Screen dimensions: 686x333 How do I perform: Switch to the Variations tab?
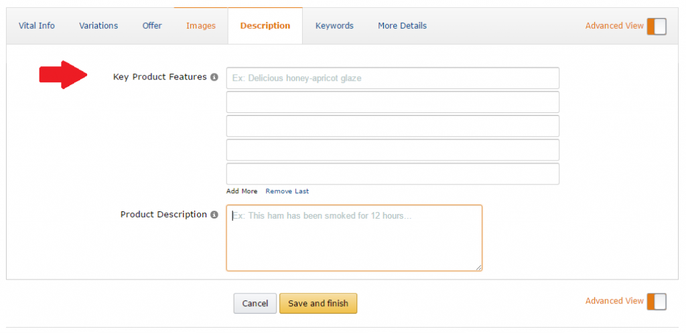point(98,26)
